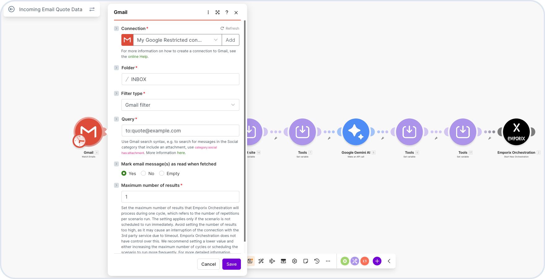Expand the Query field chevron

116,119
